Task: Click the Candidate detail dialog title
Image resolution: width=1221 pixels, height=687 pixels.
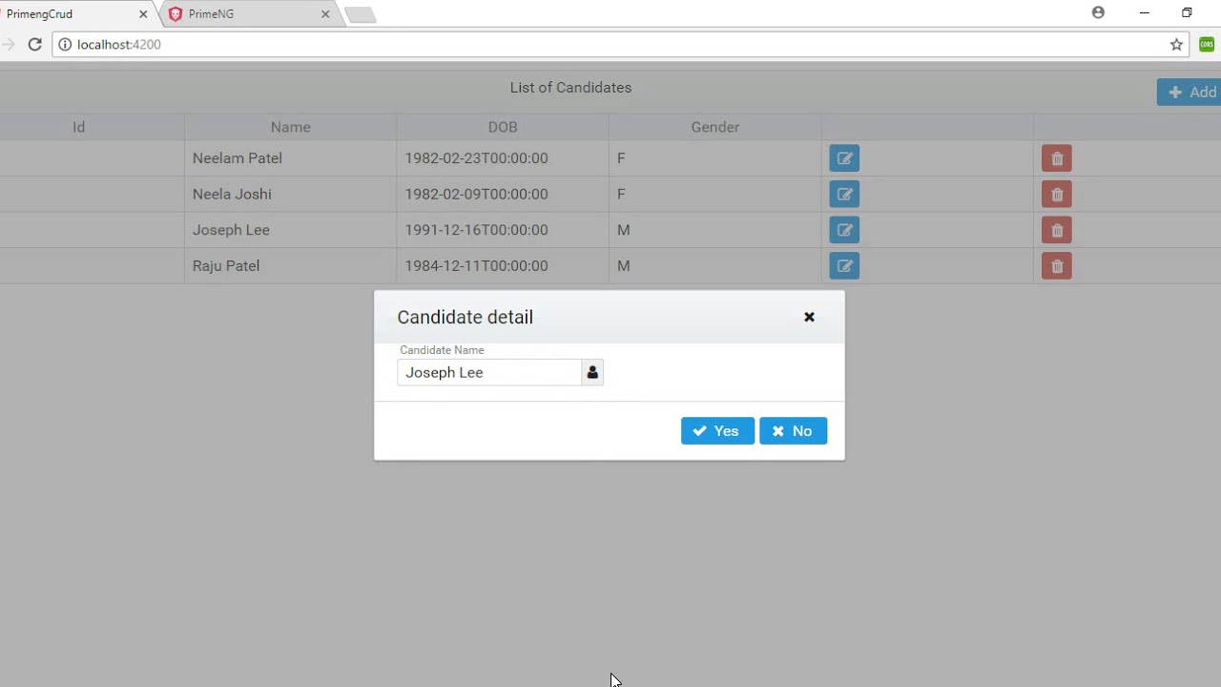Action: (x=466, y=317)
